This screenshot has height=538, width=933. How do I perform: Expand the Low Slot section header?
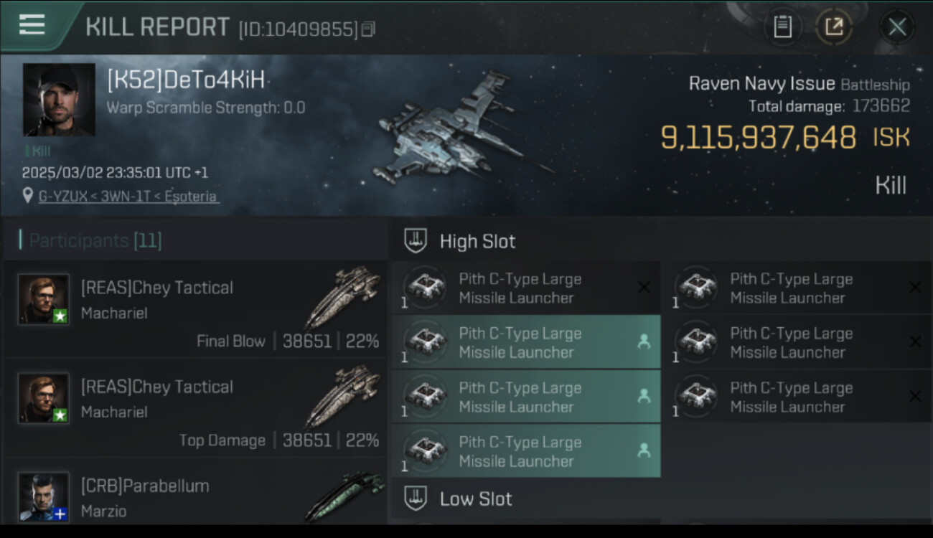coord(660,499)
